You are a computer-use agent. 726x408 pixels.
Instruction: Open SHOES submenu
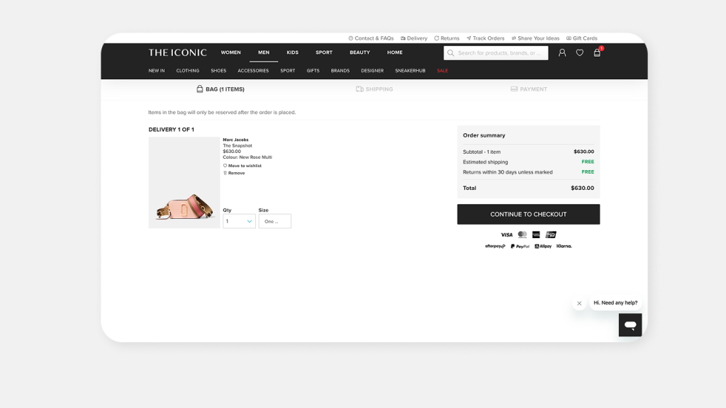(218, 71)
